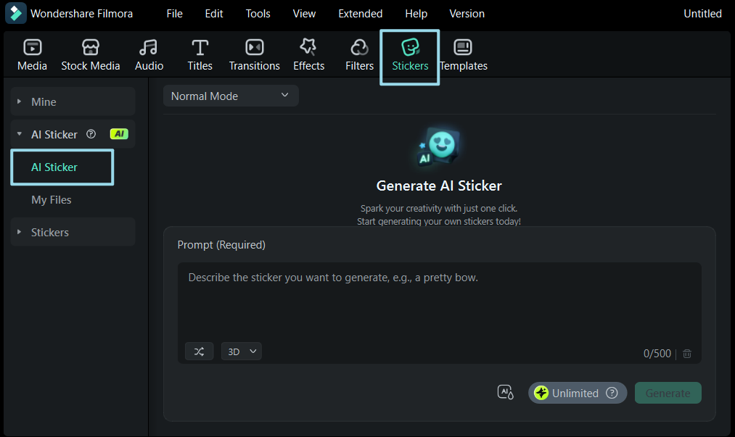The width and height of the screenshot is (735, 437).
Task: Open the View menu
Action: [x=304, y=14]
